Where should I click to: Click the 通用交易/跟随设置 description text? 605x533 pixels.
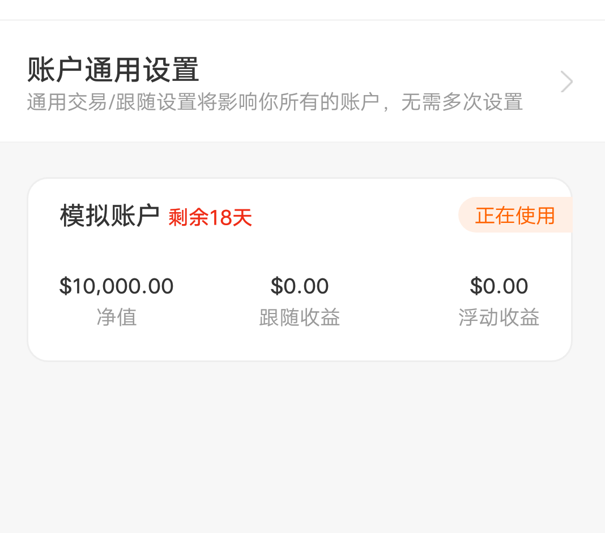[x=275, y=102]
